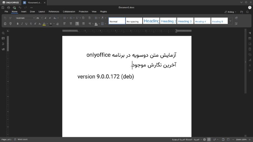Open table settings in right sidebar
The image size is (253, 142).
click(x=250, y=38)
